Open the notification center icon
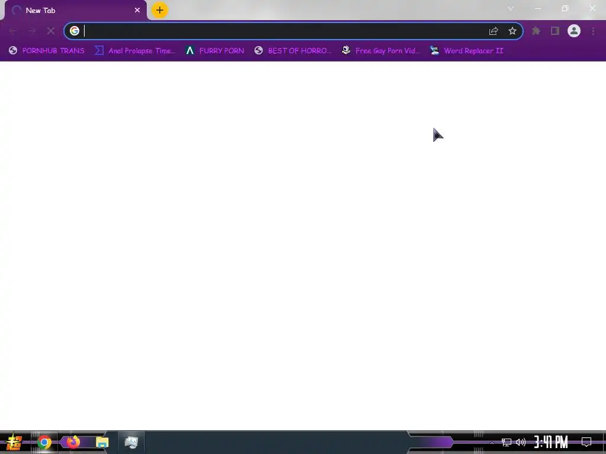The height and width of the screenshot is (454, 606). pos(586,442)
